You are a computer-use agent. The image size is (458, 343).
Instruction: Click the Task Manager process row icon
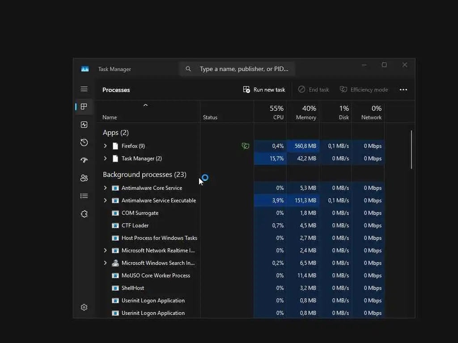(x=115, y=159)
